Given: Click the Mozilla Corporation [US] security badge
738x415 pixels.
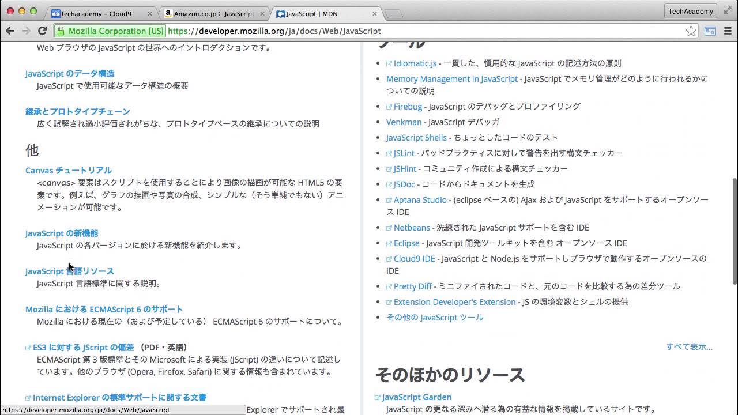Looking at the screenshot, I should 110,31.
